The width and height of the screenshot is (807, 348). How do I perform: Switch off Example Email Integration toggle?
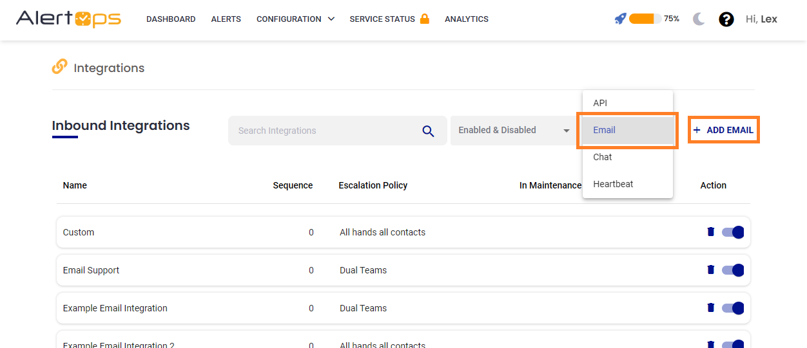pyautogui.click(x=733, y=308)
